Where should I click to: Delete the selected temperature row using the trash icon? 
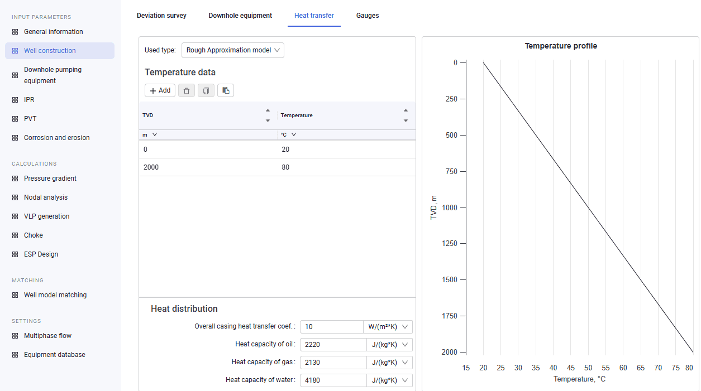pos(187,90)
